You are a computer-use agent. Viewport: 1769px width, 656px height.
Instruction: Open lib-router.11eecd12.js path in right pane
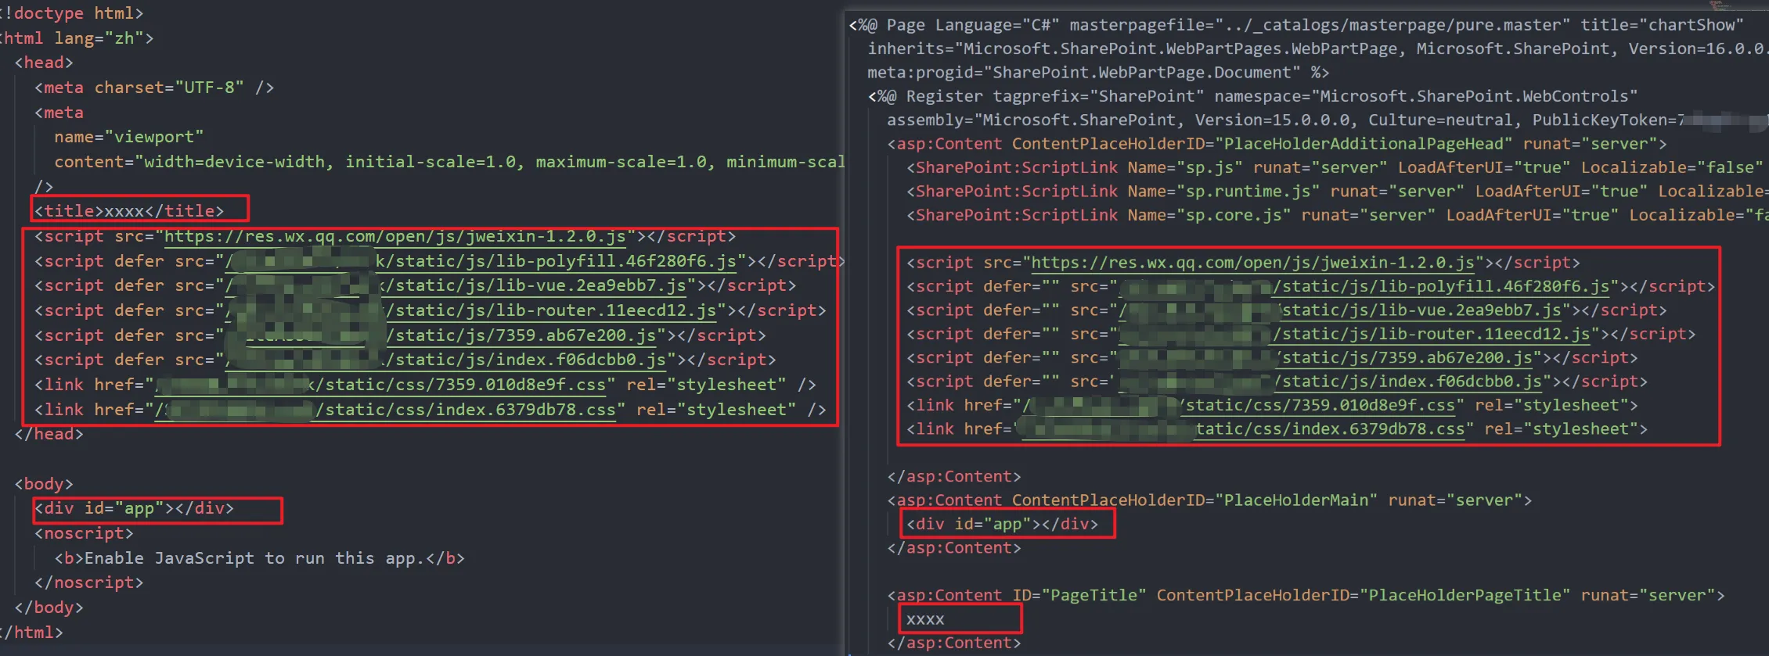click(x=1354, y=334)
